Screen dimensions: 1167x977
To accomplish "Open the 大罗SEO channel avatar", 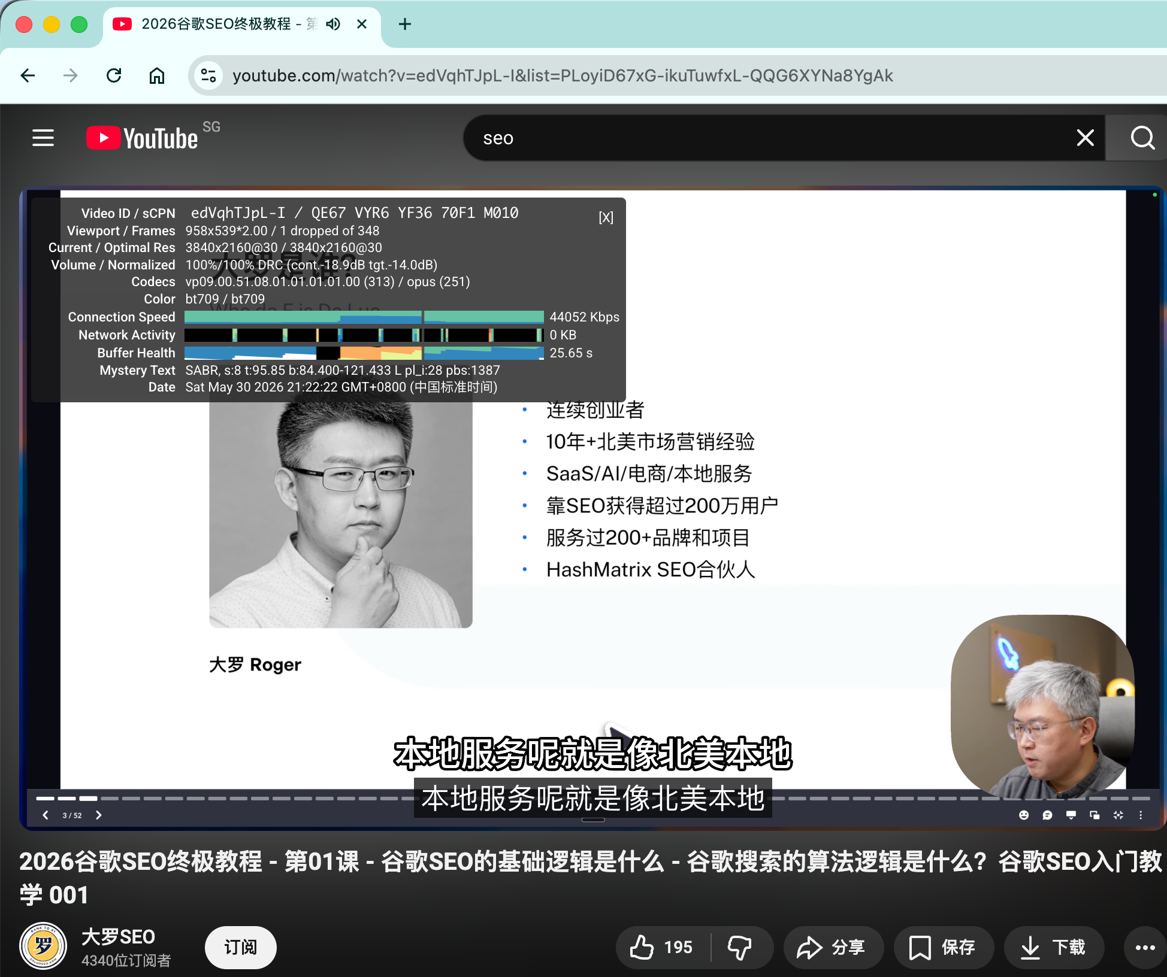I will (x=43, y=946).
